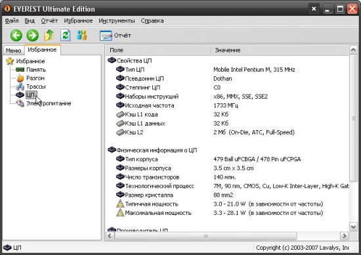361x255 pixels.
Task: Select Память in the favorites tree
Action: [x=36, y=70]
